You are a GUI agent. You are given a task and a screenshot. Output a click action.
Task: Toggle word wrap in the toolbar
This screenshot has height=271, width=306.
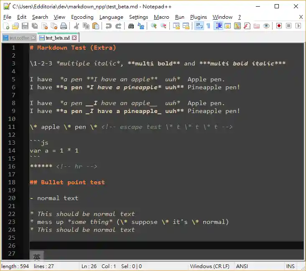[199, 26]
